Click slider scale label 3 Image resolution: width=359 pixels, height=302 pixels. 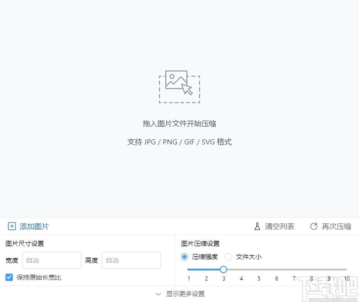[223, 279]
